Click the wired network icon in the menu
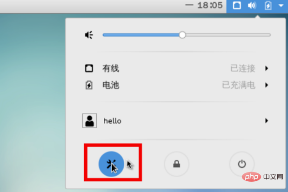This screenshot has height=192, width=288. coord(89,68)
